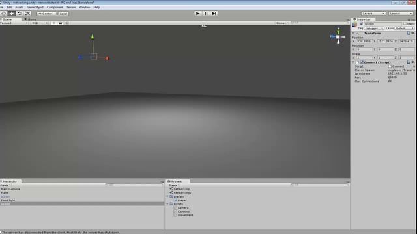The image size is (417, 234).
Task: Select the Move tool in the toolbar
Action: coord(12,13)
